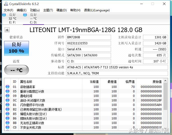Open the 功能(u) menu
Image resolution: width=172 pixels, height=135 pixels.
click(x=35, y=10)
